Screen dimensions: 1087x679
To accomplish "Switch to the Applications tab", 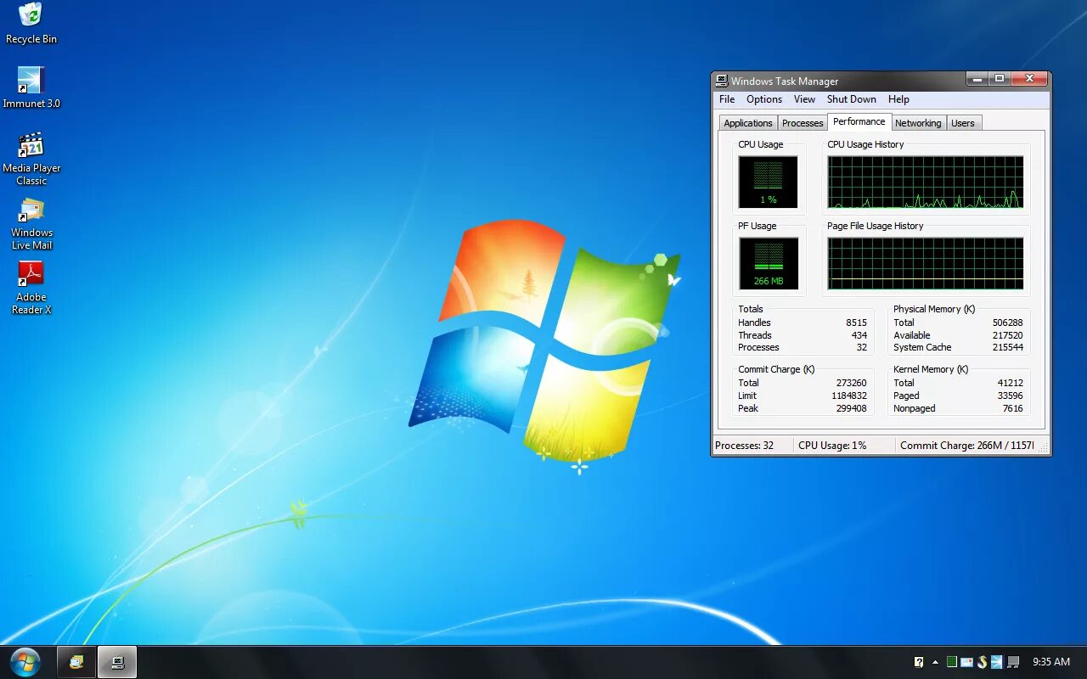I will coord(748,123).
